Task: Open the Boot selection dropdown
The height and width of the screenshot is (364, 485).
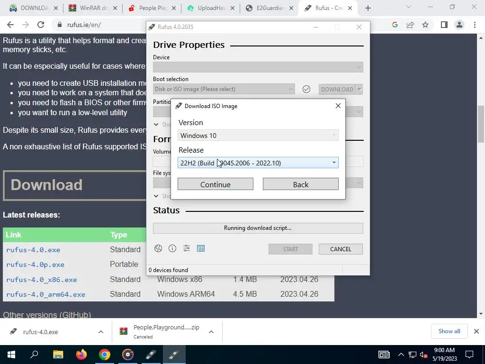Action: [224, 89]
